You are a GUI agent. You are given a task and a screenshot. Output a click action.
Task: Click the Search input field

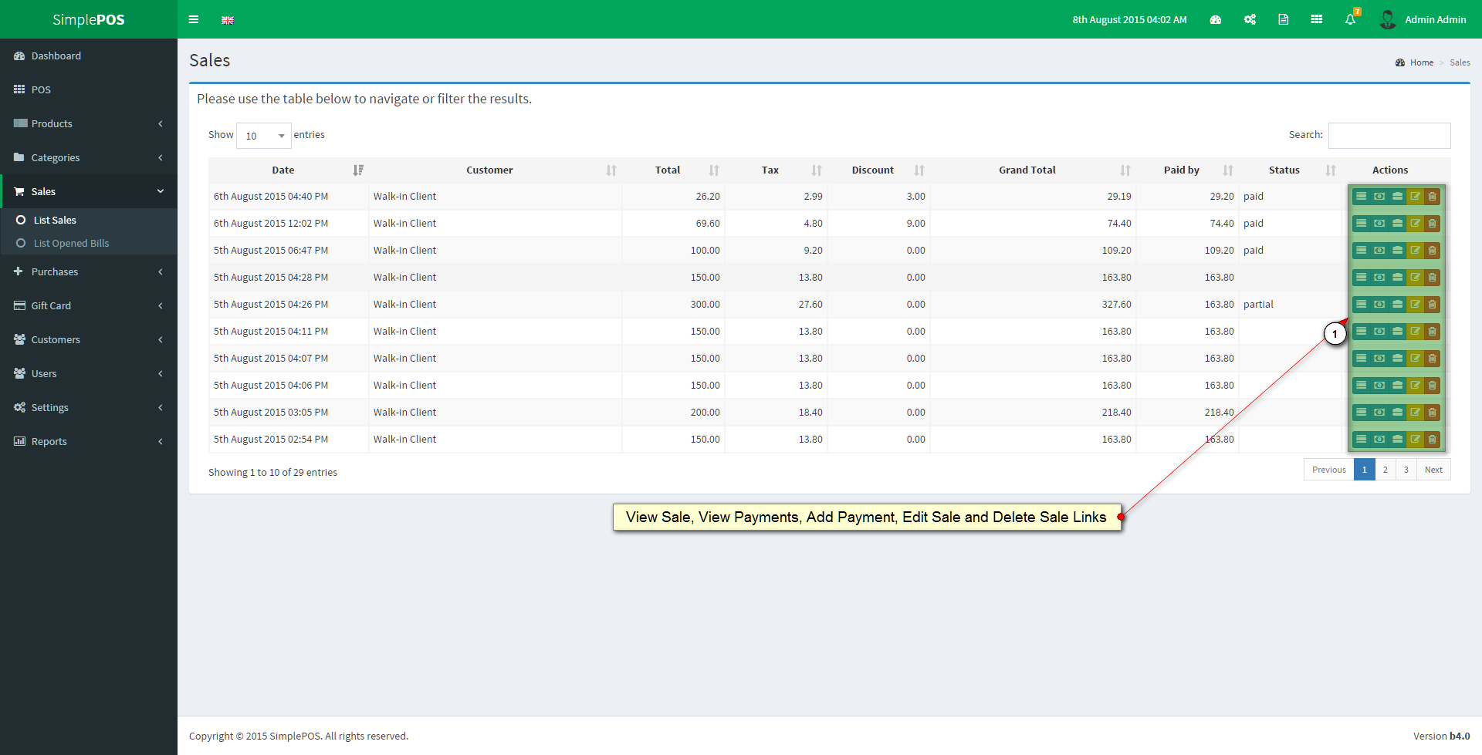point(1389,136)
